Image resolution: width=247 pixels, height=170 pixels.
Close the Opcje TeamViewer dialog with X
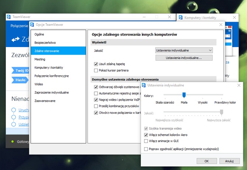[221, 25]
